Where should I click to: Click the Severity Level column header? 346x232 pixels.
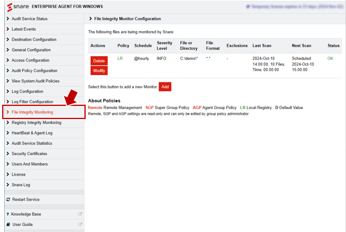(165, 46)
